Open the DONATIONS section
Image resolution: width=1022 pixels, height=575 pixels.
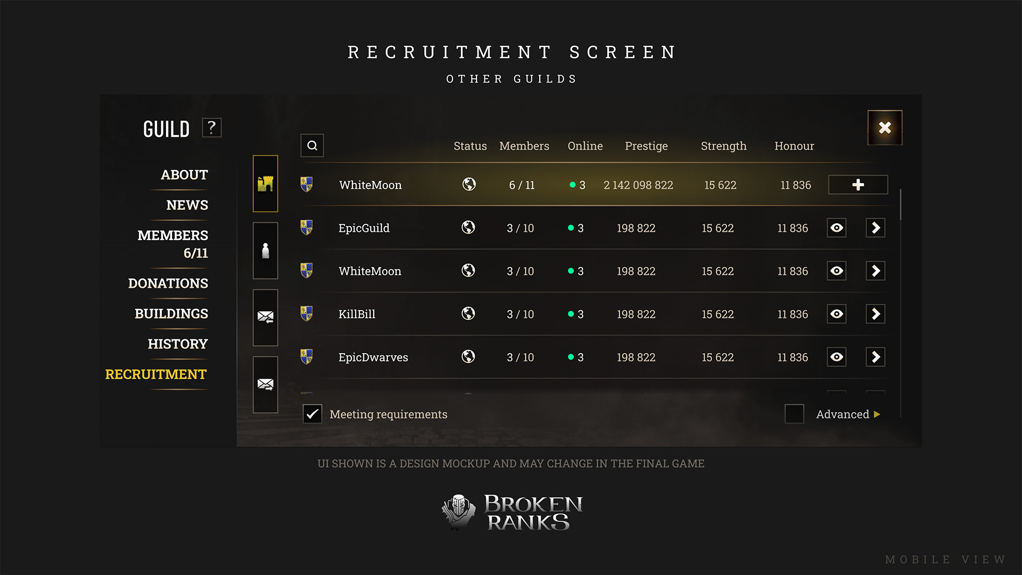tap(168, 284)
